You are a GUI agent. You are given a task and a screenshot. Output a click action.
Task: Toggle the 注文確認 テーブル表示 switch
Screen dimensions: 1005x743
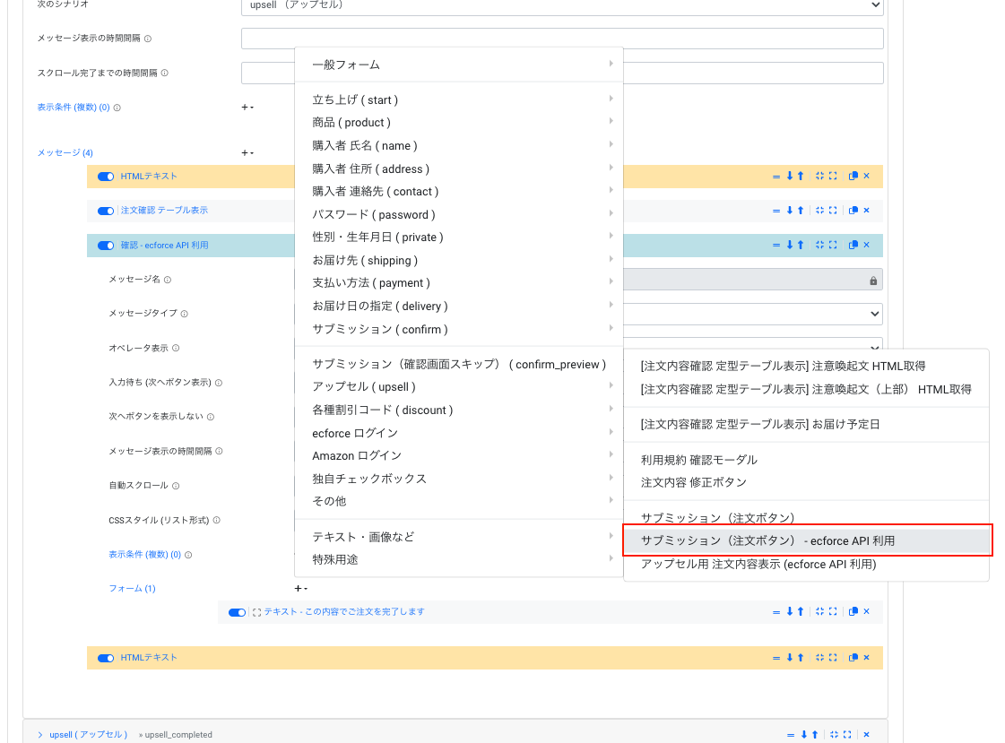106,211
